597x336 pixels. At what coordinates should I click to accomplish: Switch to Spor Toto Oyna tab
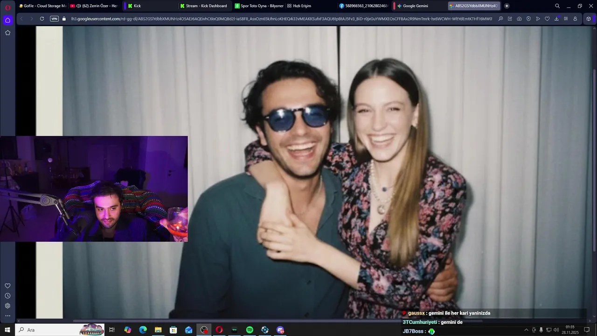pyautogui.click(x=259, y=6)
